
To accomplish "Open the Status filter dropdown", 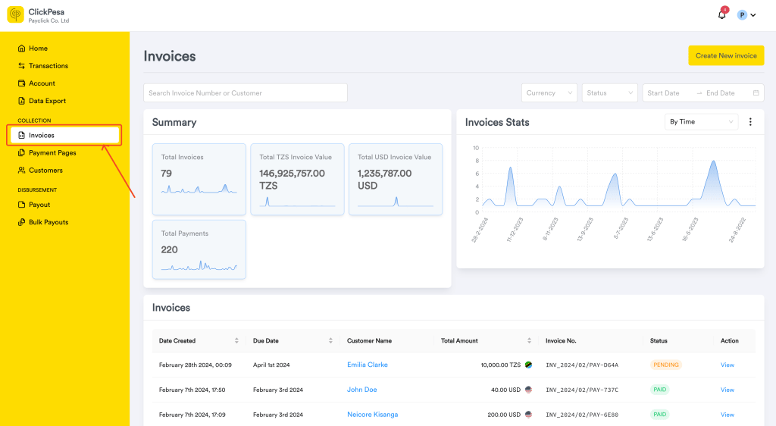I will click(610, 93).
